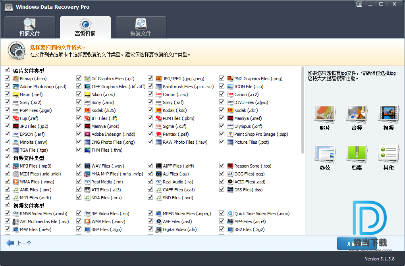Open the 音频 (Audio) category icon

tap(357, 114)
